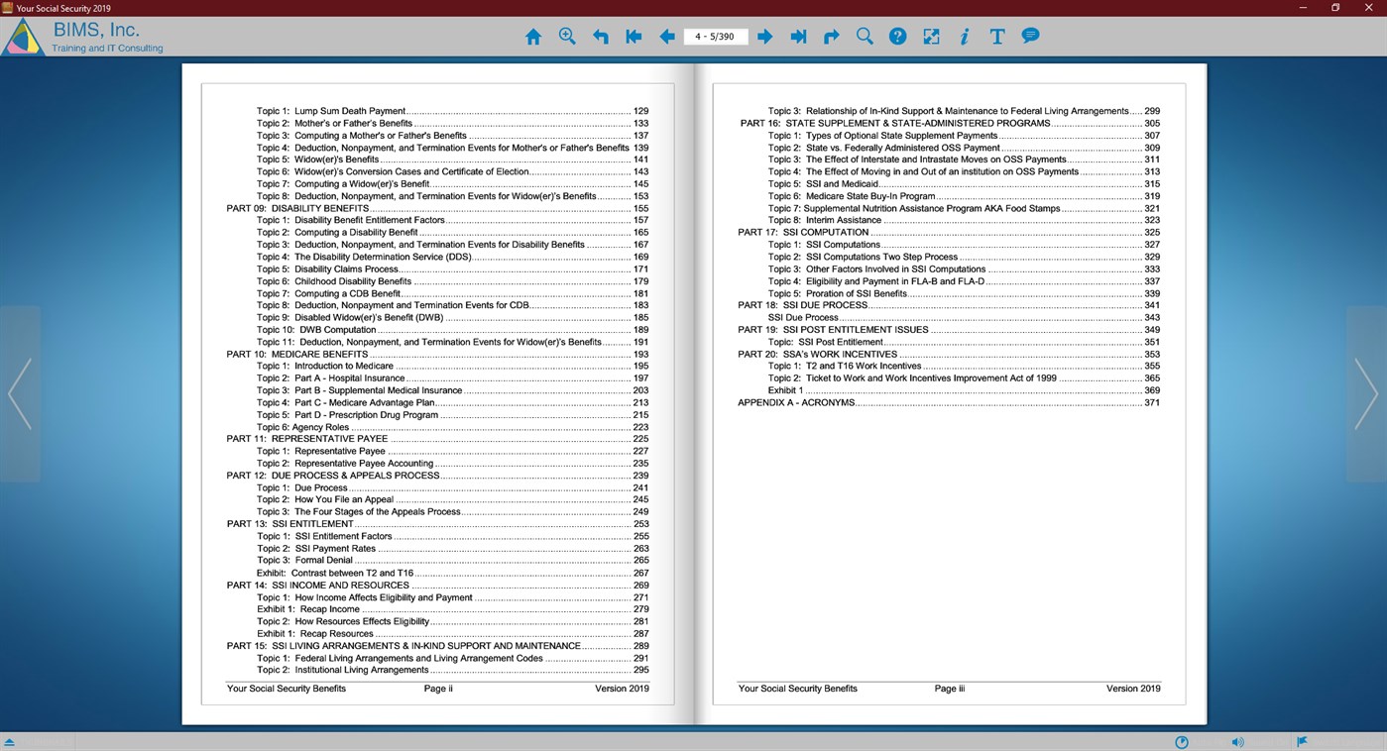Open the help question mark icon
Viewport: 1387px width, 751px height.
pyautogui.click(x=898, y=37)
